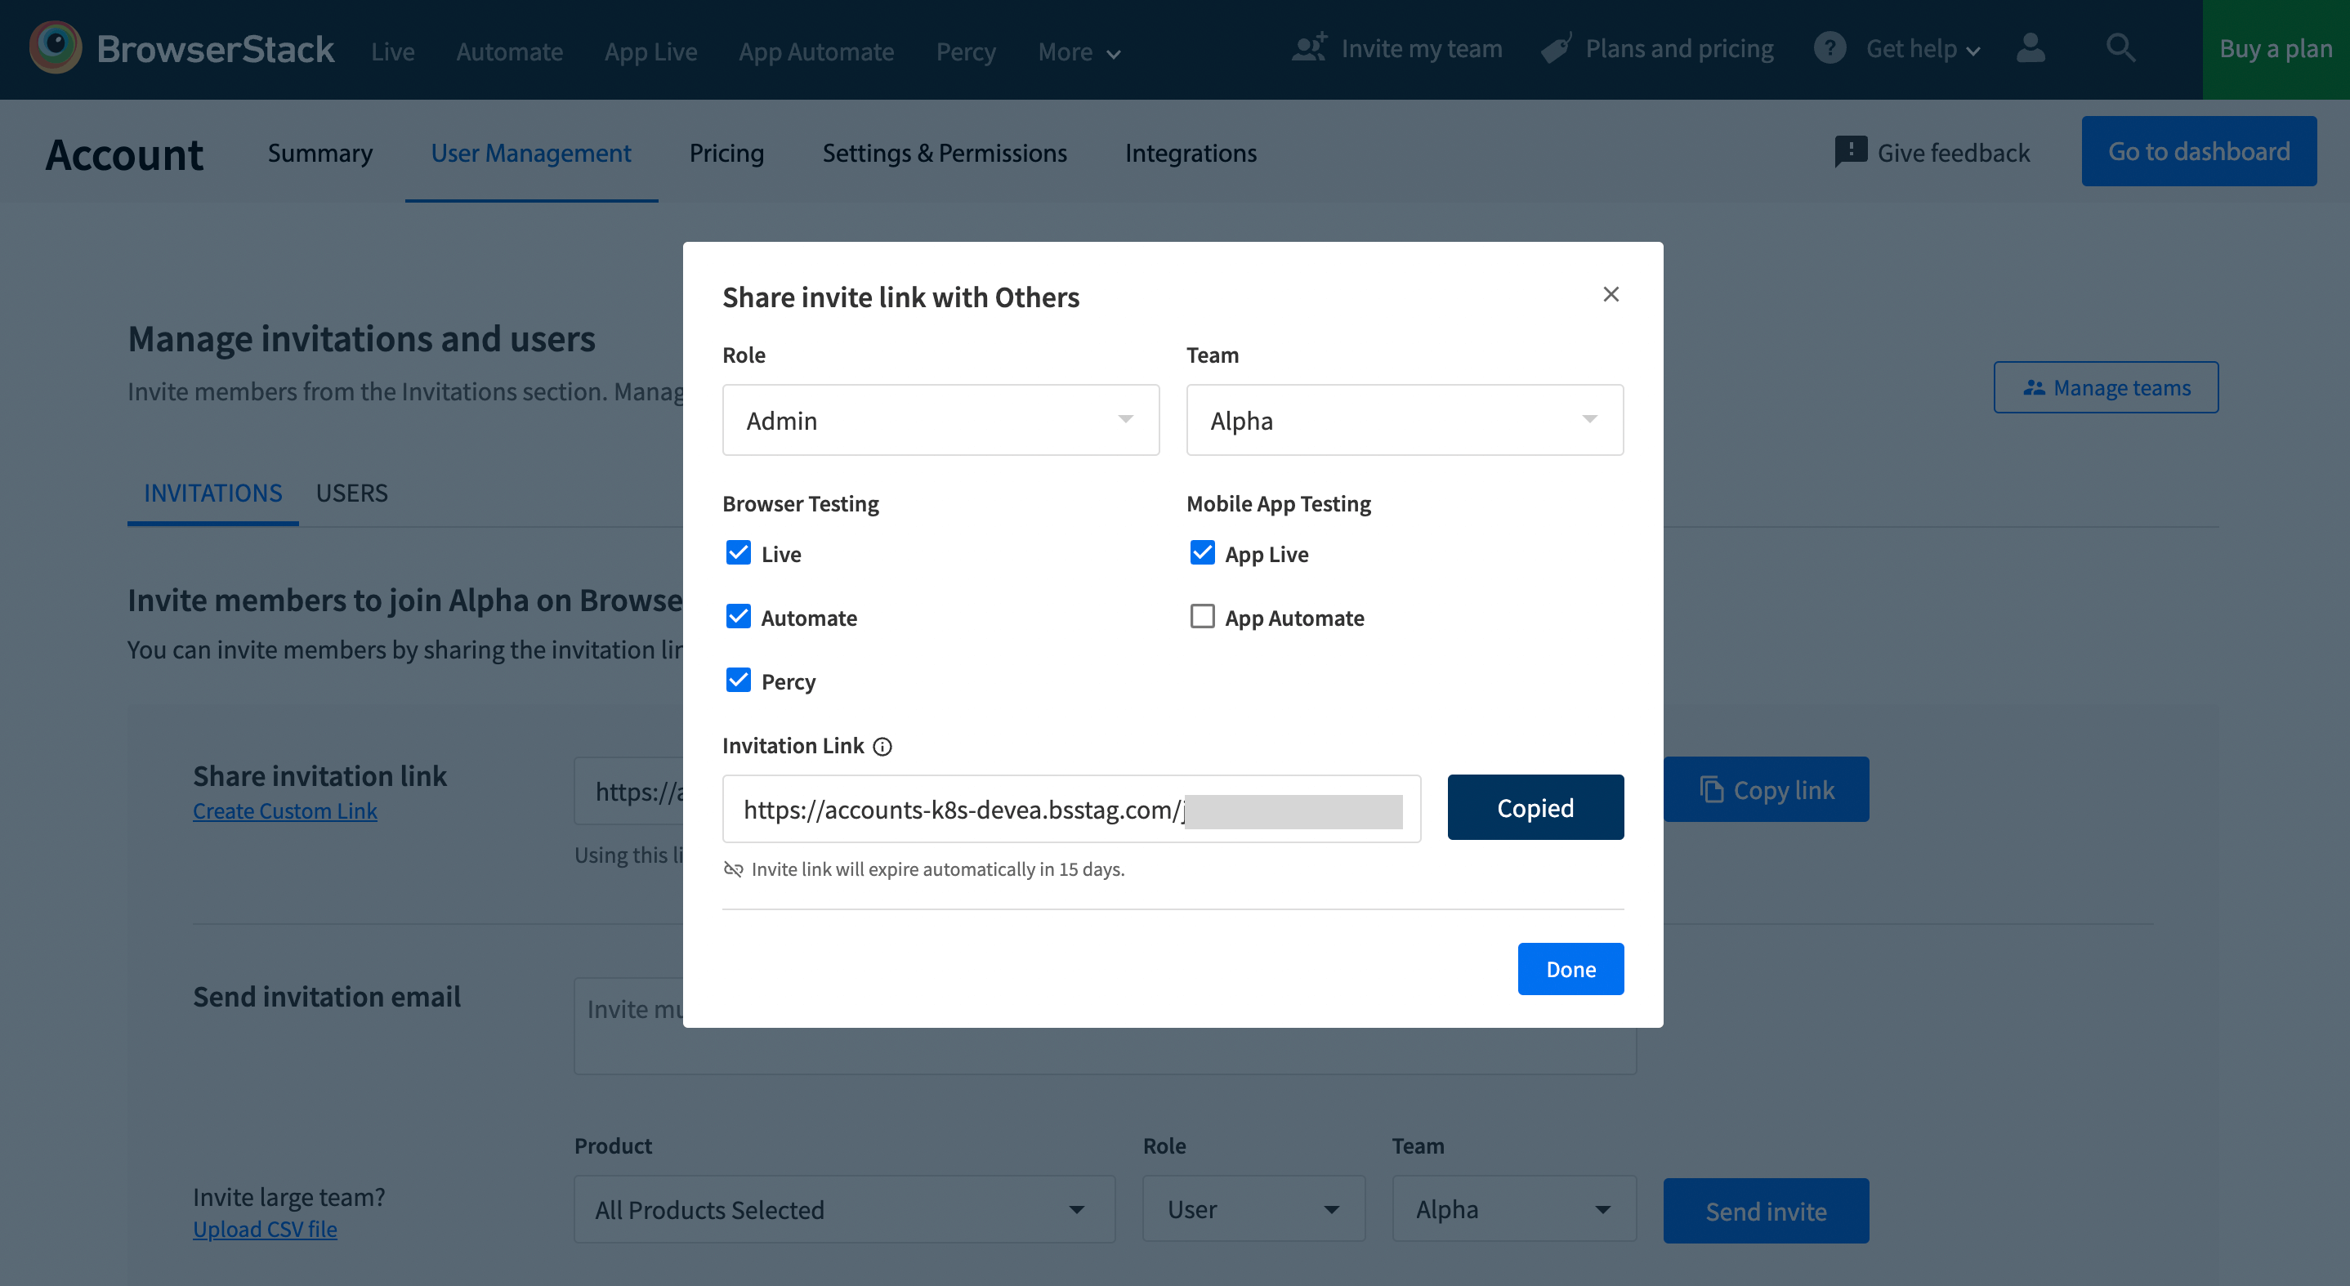Uncheck the Percy checkbox

tap(738, 681)
